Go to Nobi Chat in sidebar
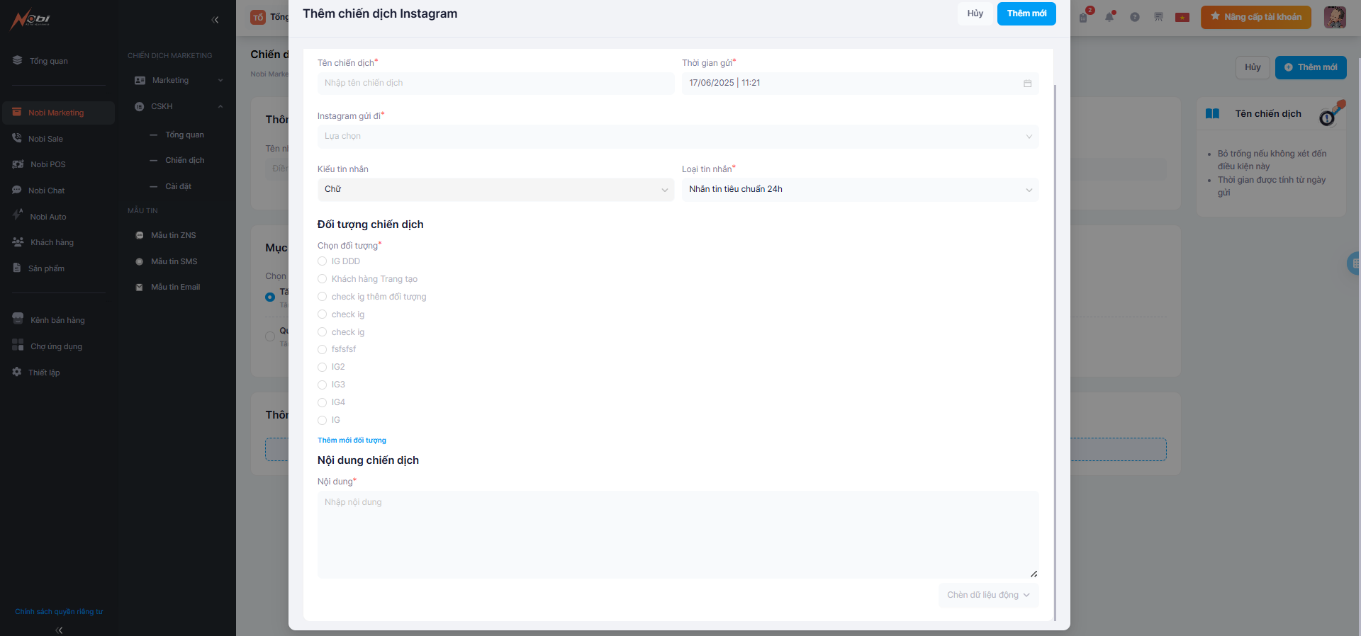The width and height of the screenshot is (1361, 636). coord(46,191)
